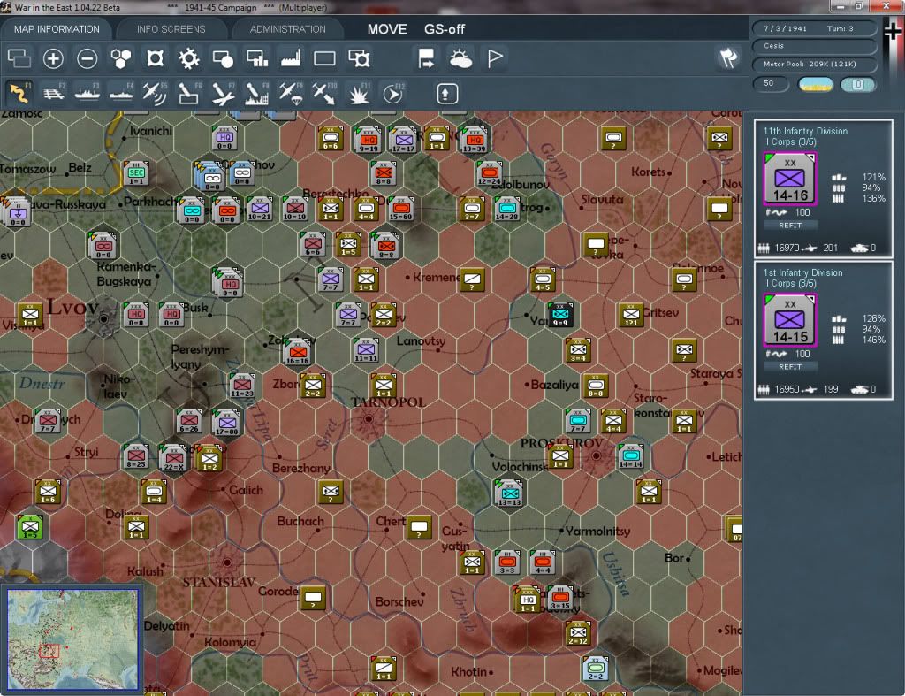Zoom out with the minus icon
This screenshot has width=905, height=696.
pos(87,58)
